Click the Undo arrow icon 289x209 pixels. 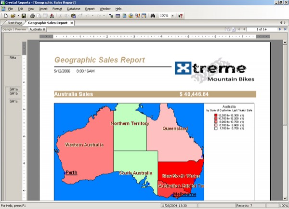click(88, 16)
